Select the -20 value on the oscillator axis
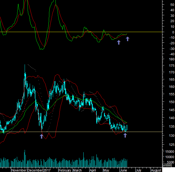The image size is (175, 172). [x=172, y=43]
